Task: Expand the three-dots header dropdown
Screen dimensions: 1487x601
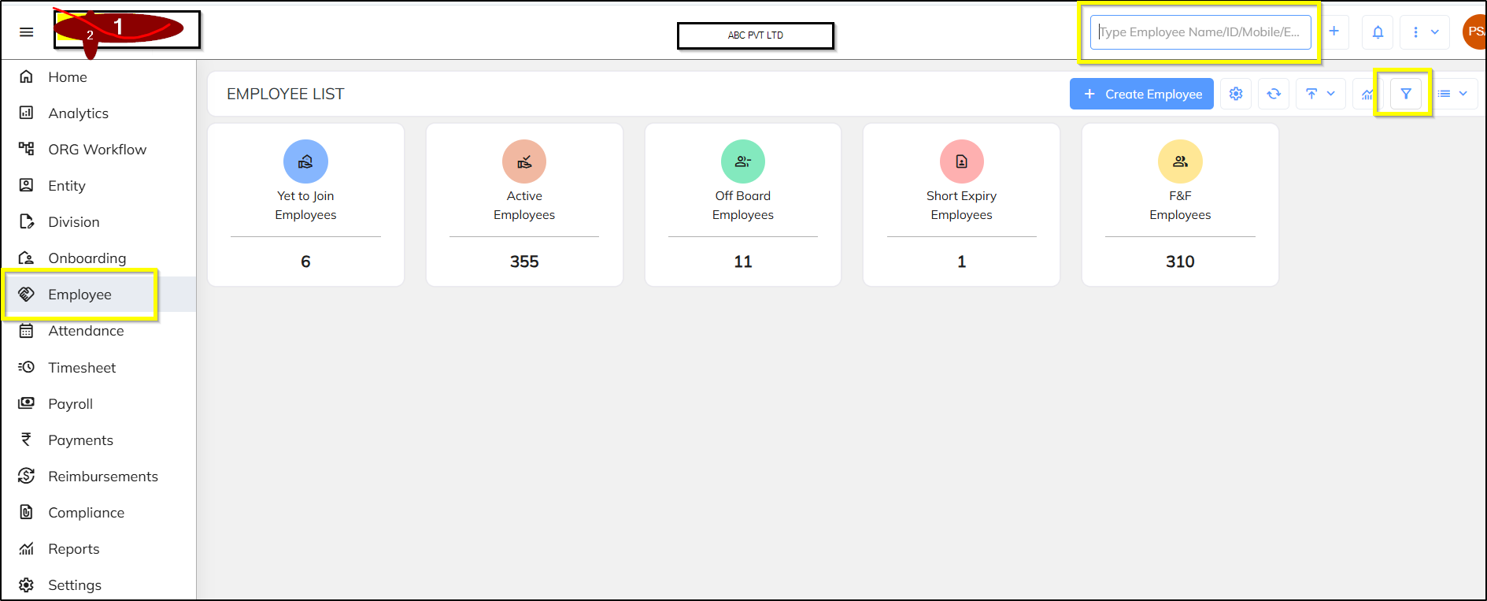Action: tap(1425, 32)
